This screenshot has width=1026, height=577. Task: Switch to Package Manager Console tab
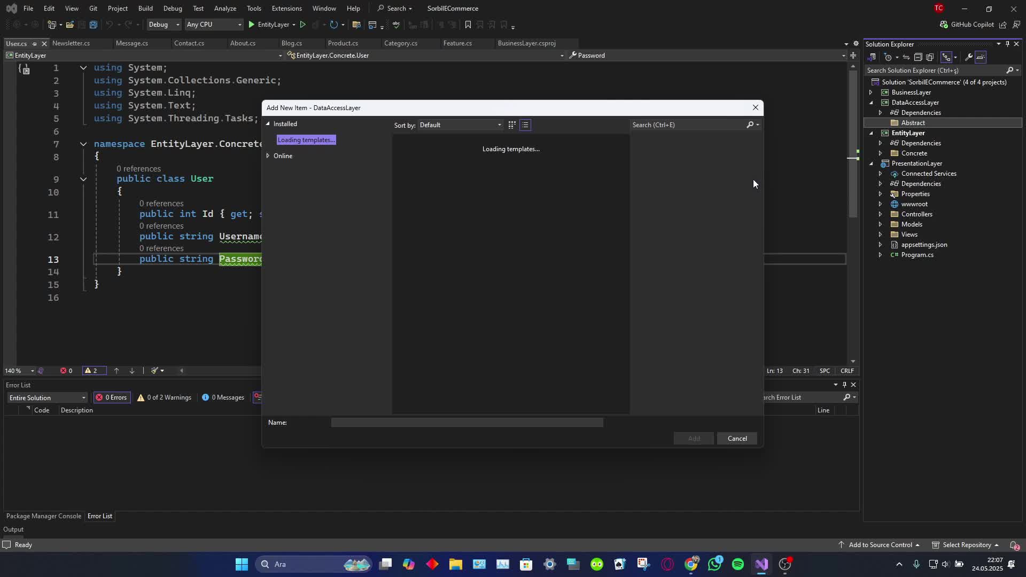(x=44, y=516)
